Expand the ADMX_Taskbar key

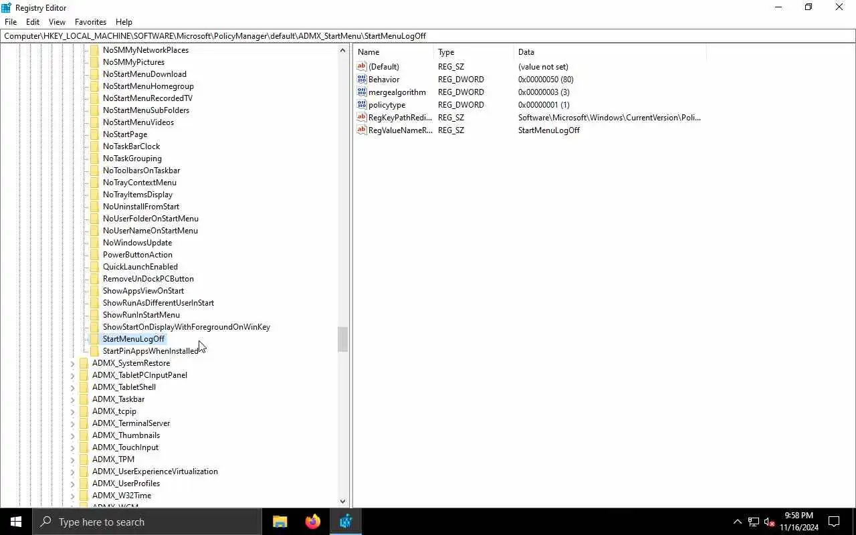coord(73,399)
